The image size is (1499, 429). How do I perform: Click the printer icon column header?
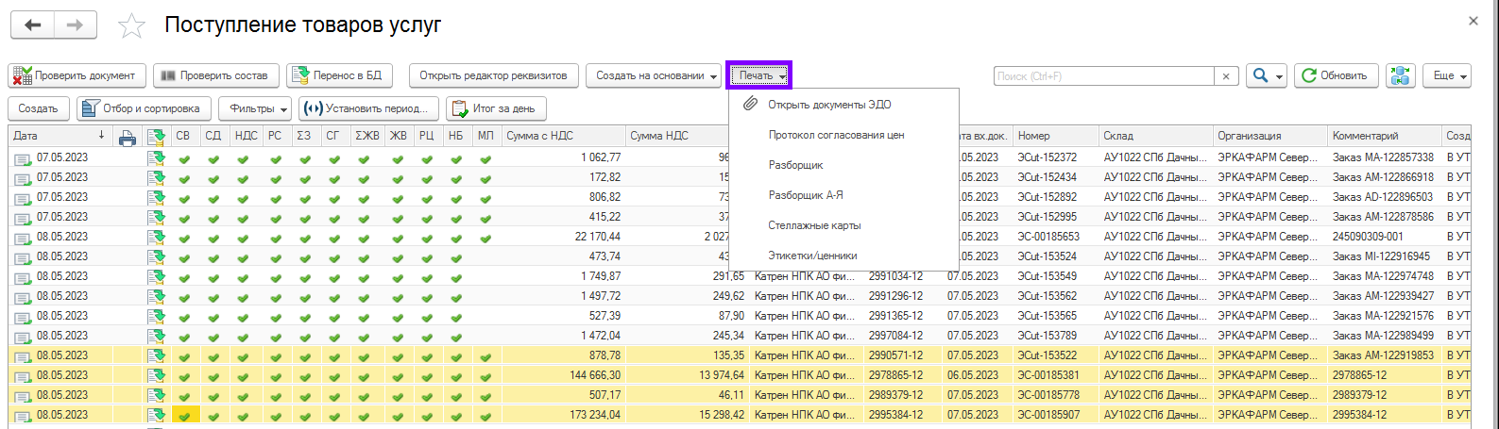point(127,138)
